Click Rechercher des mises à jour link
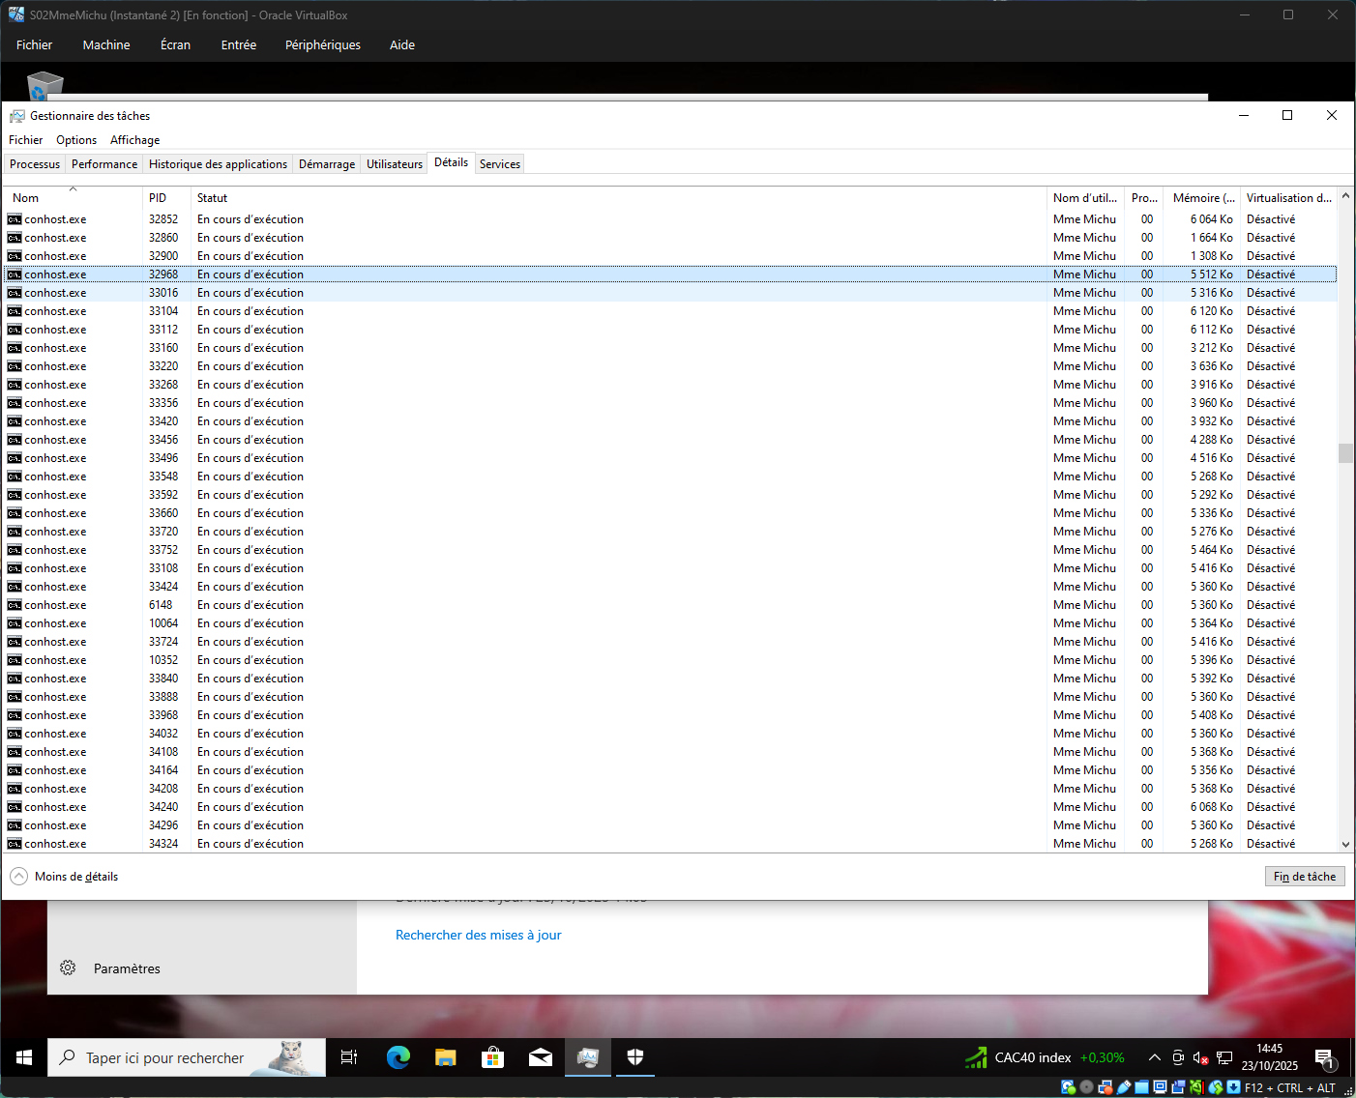The image size is (1356, 1098). pyautogui.click(x=478, y=935)
